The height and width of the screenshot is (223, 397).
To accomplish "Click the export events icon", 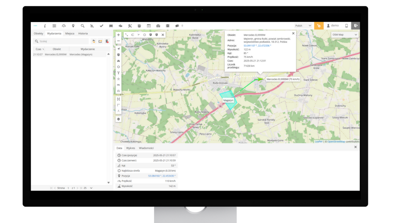I will click(x=100, y=41).
